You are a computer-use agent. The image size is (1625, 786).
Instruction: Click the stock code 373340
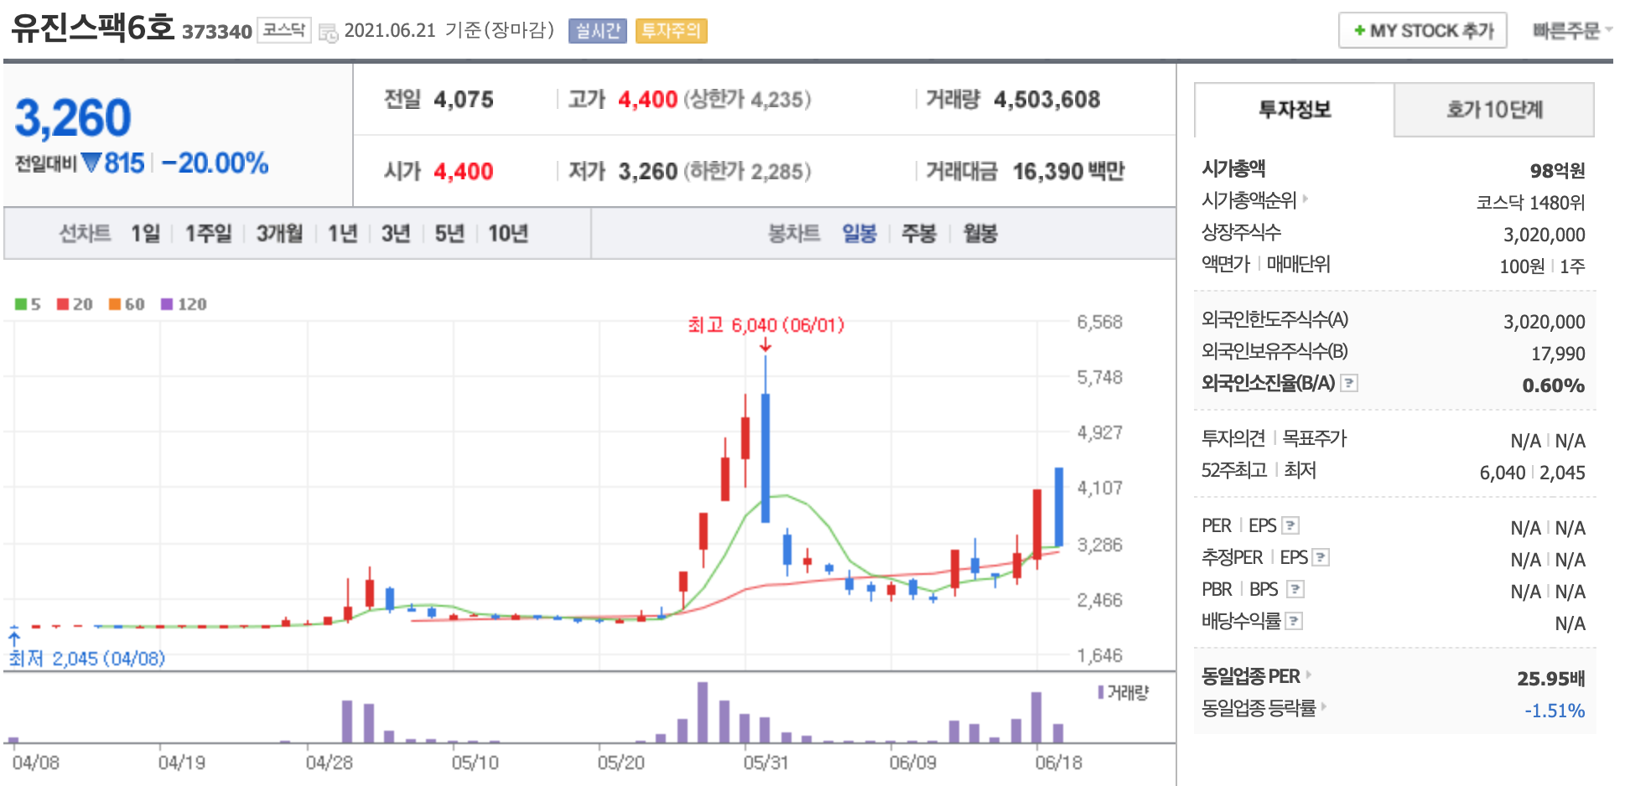point(217,32)
